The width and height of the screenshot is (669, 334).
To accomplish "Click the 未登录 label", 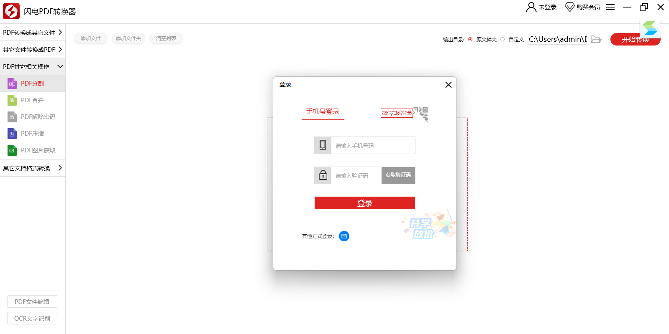I will (548, 7).
